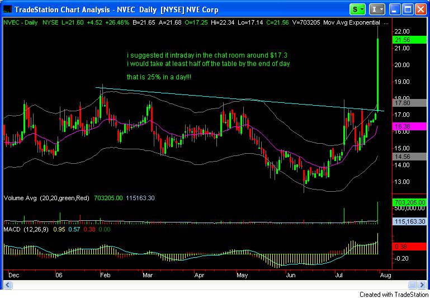Click the 'Feb' label on the time axis

(x=105, y=275)
